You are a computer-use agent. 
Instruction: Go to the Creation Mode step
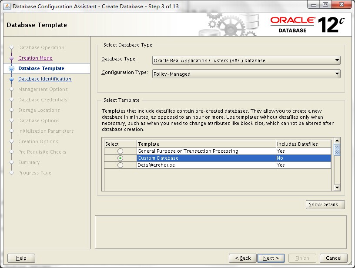[35, 58]
